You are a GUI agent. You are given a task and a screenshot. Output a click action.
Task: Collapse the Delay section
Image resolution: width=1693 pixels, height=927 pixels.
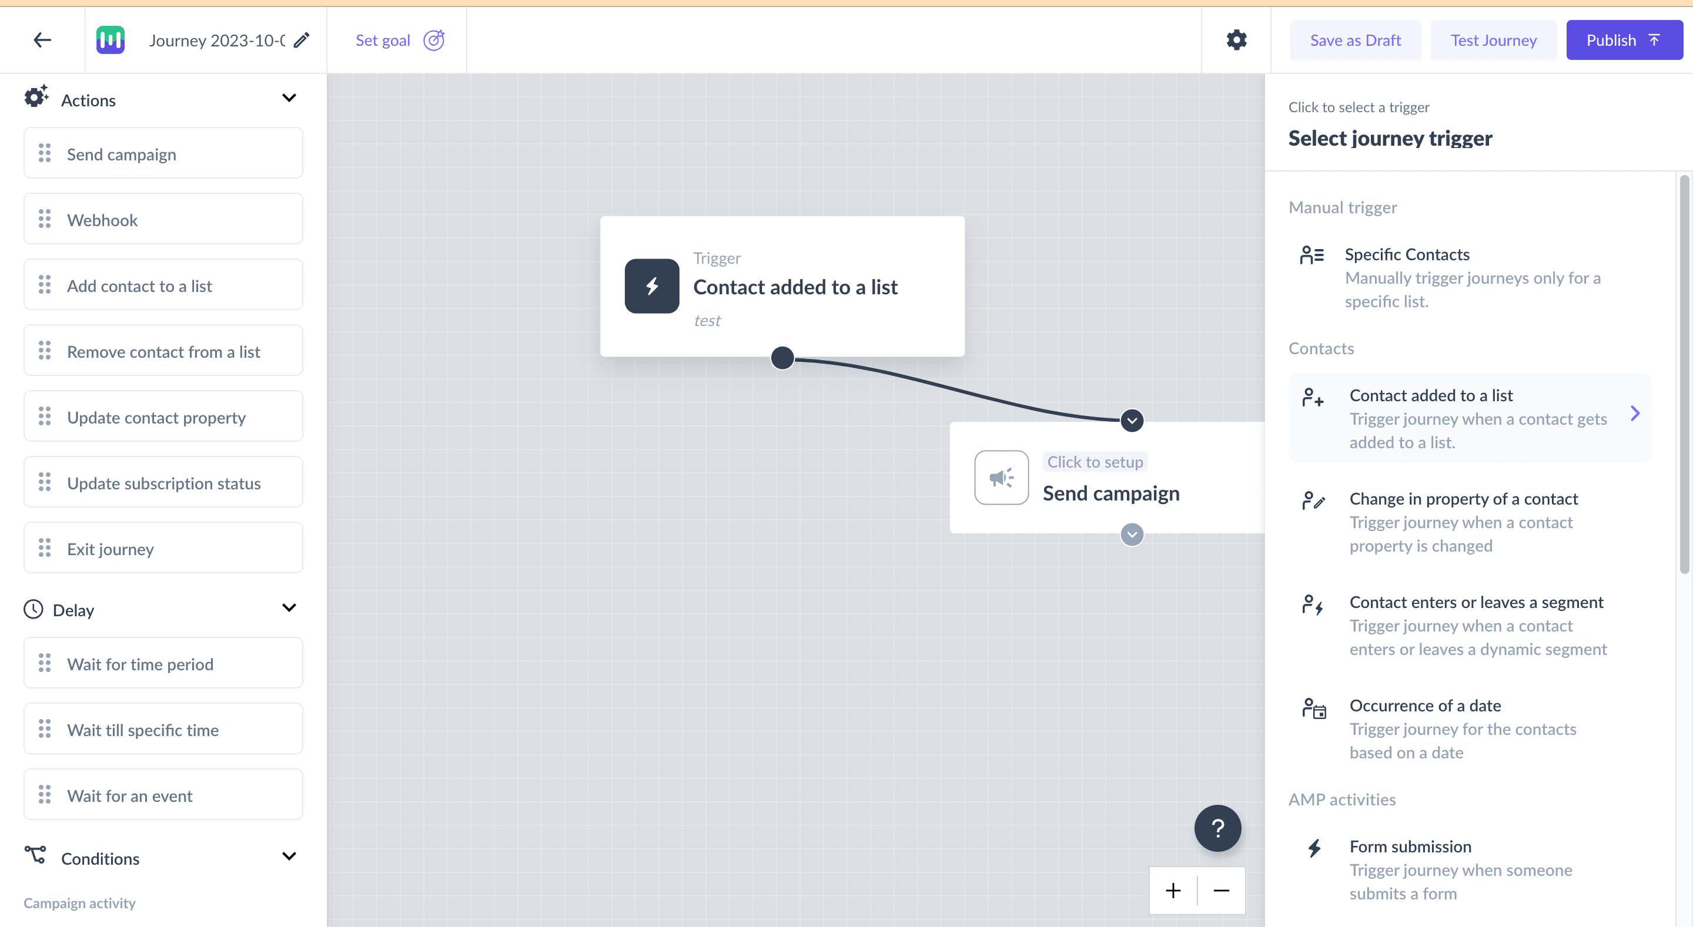[x=289, y=607]
